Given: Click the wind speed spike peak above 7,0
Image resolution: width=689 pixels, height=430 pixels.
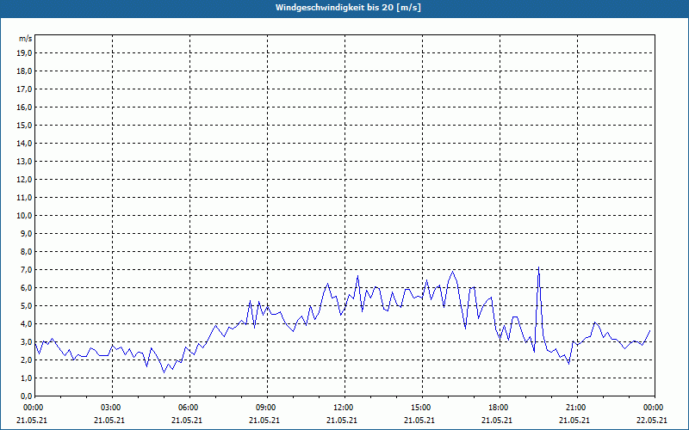Looking at the screenshot, I should click(539, 267).
